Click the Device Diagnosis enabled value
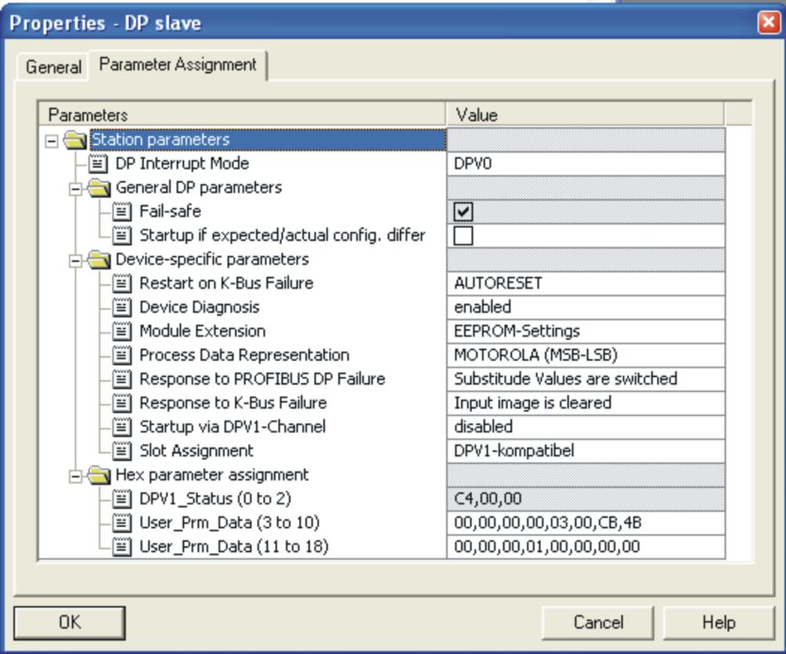 coord(586,307)
